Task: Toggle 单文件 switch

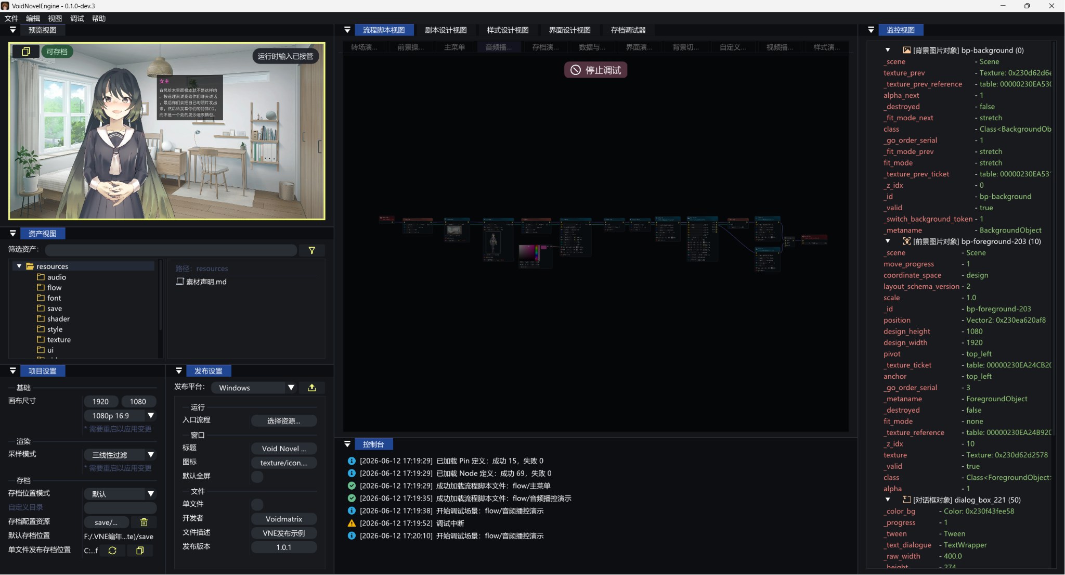Action: 257,505
